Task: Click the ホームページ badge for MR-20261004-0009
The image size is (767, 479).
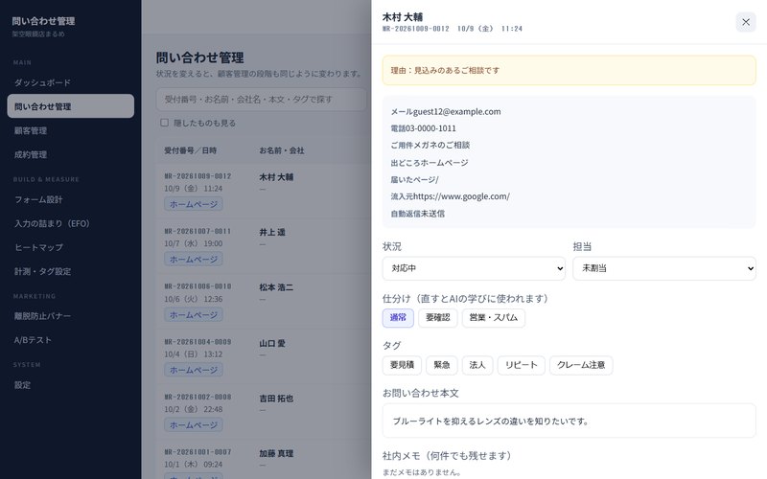Action: [x=194, y=370]
